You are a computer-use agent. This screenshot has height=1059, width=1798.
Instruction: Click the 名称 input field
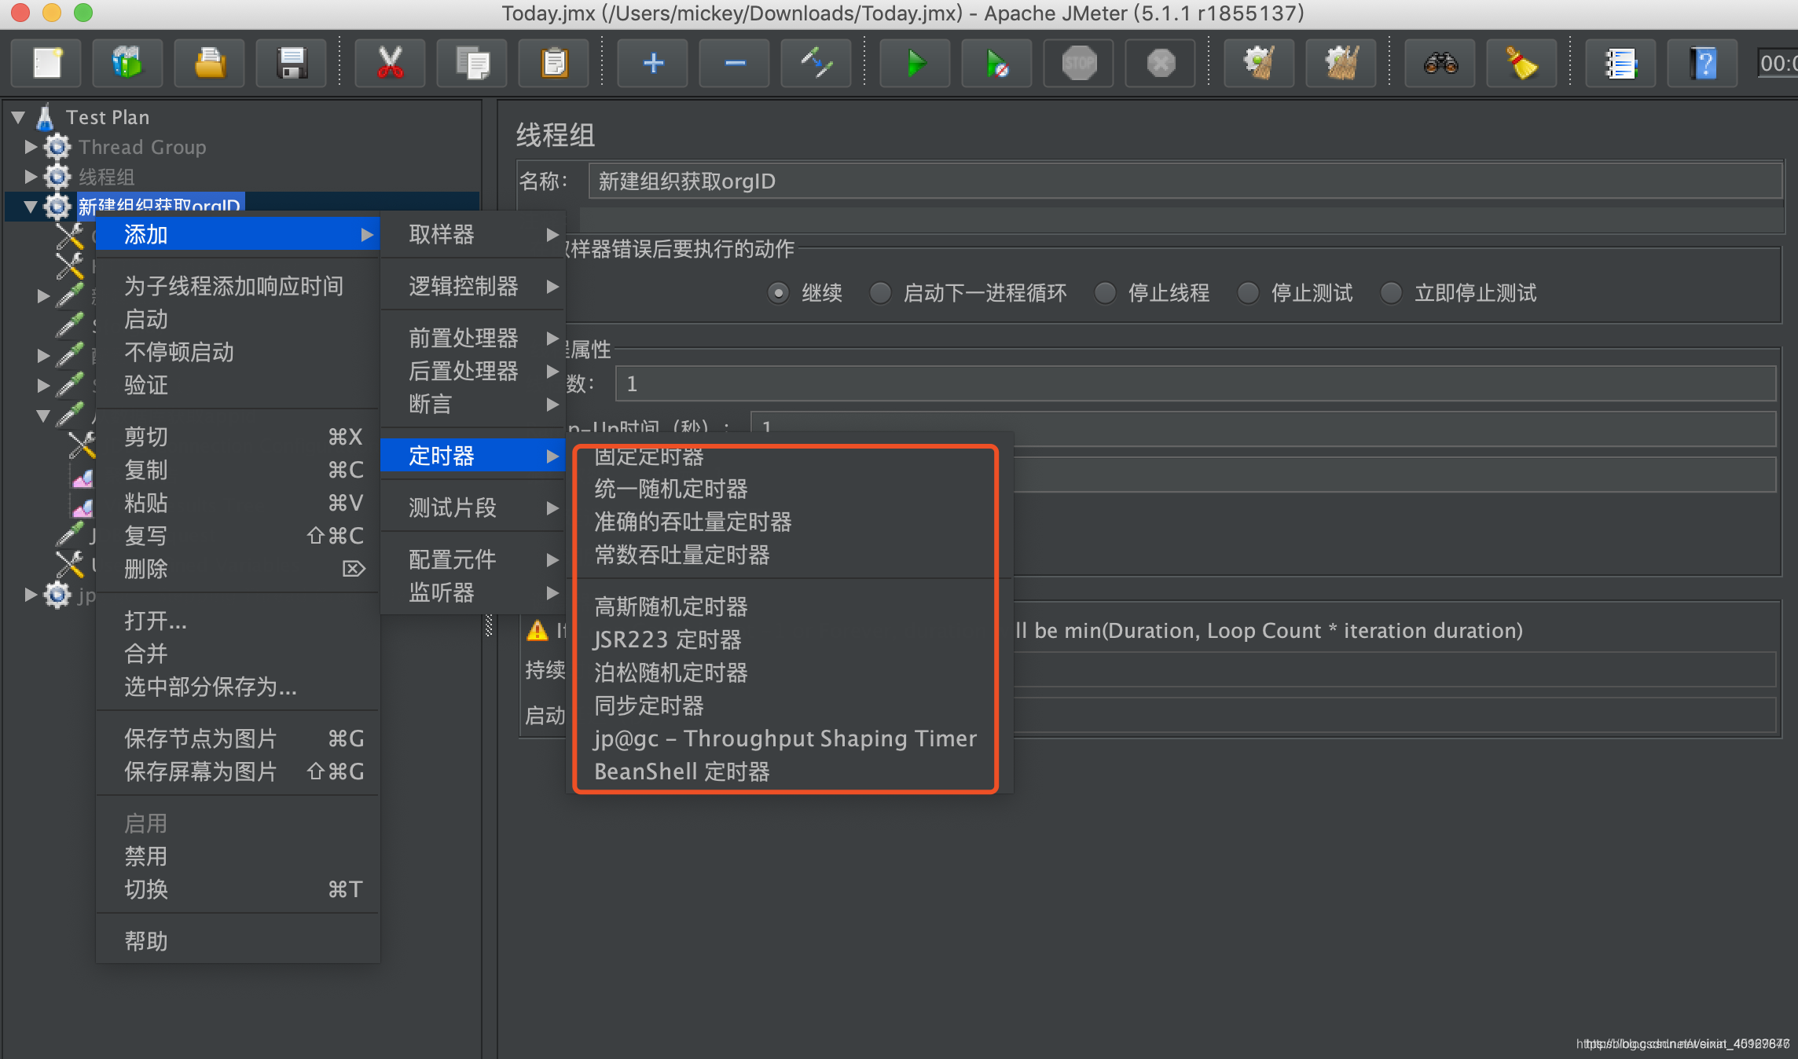point(1185,181)
